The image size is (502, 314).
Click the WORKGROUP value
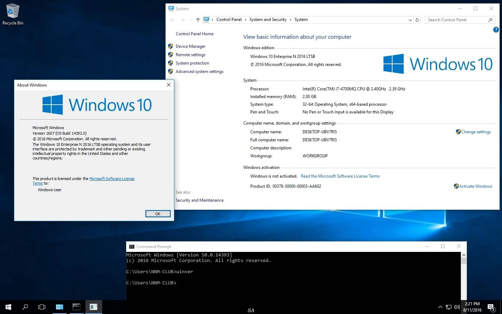315,156
